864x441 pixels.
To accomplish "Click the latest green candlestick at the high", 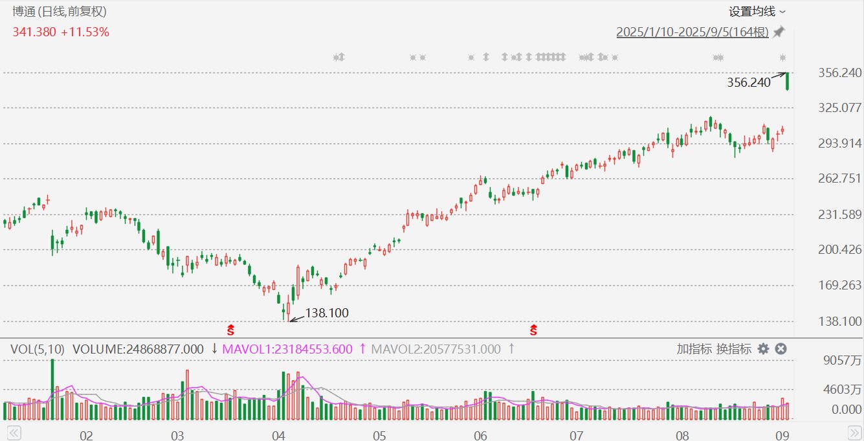I will [788, 82].
